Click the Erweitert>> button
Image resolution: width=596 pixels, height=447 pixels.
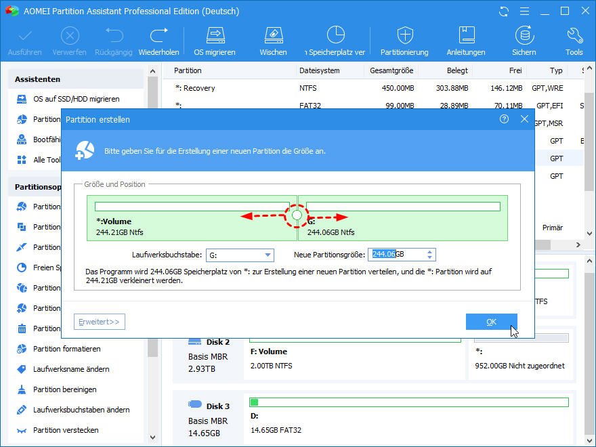click(x=99, y=322)
